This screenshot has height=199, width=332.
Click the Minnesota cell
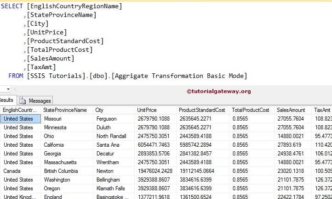pyautogui.click(x=67, y=127)
